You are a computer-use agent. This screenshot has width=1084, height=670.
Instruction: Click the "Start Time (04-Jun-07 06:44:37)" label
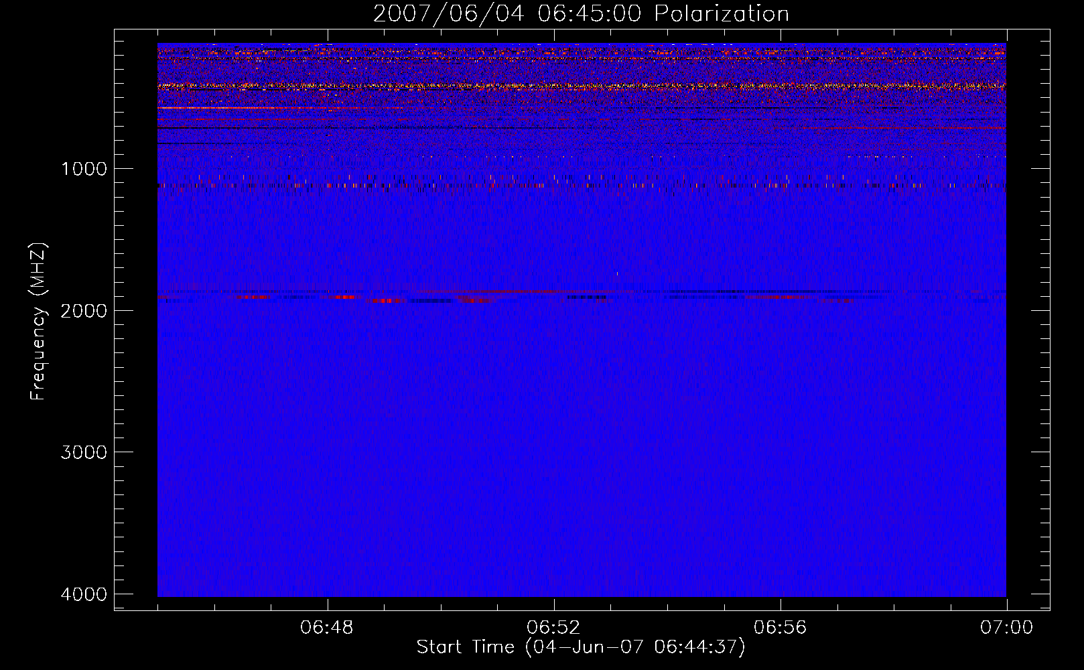tap(581, 647)
